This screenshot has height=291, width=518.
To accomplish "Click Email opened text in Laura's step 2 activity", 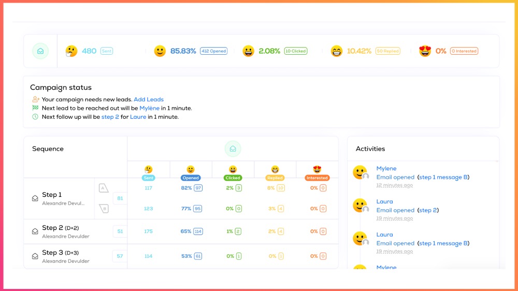I will (x=395, y=210).
